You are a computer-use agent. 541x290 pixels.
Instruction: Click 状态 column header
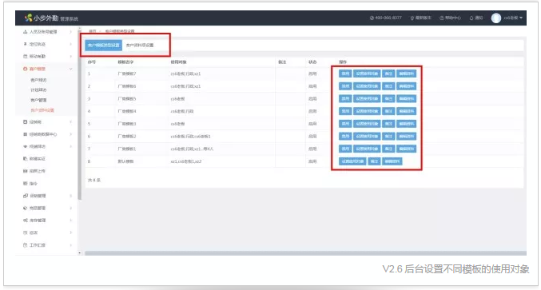click(x=312, y=62)
